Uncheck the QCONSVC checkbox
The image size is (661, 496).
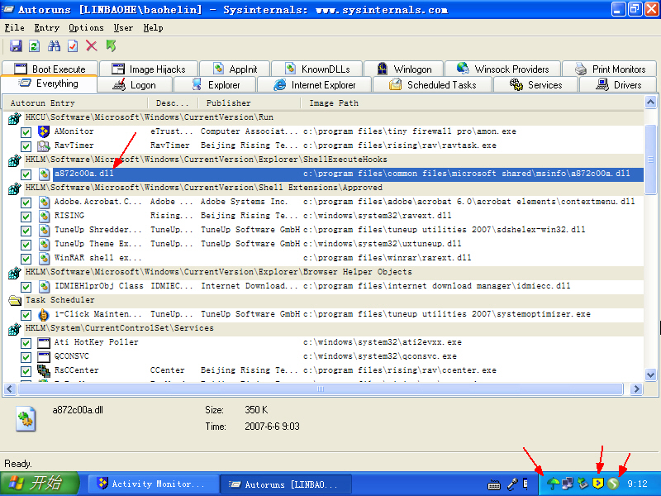point(26,357)
